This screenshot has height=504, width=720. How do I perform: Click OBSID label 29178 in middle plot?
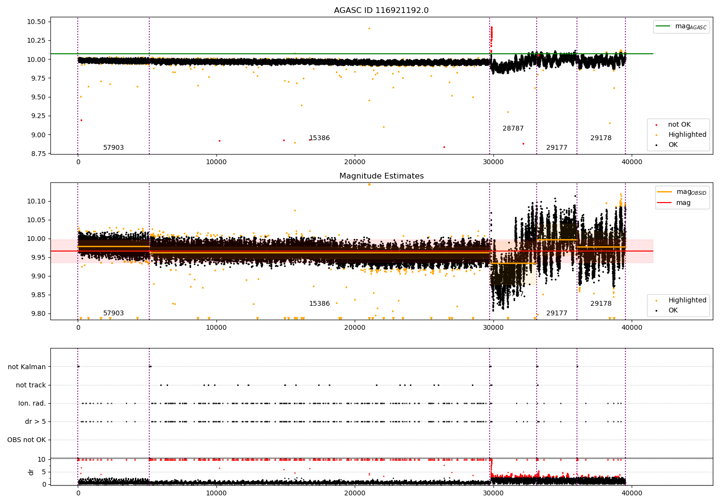coord(600,304)
